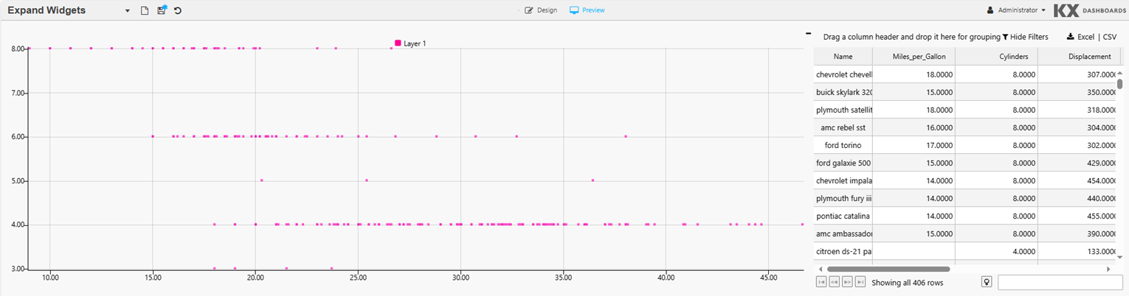Click the previous page arrow in grid pager
1129x296 pixels.
tap(834, 282)
